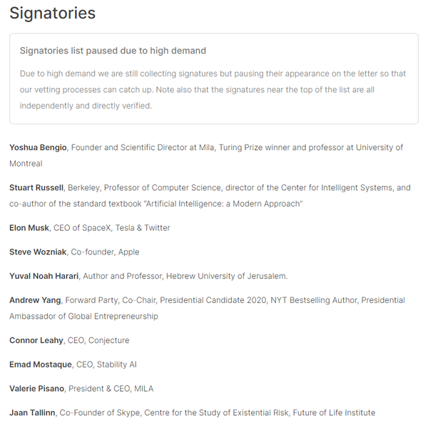428x426 pixels.
Task: Click on Andrew Yang's name
Action: click(35, 300)
